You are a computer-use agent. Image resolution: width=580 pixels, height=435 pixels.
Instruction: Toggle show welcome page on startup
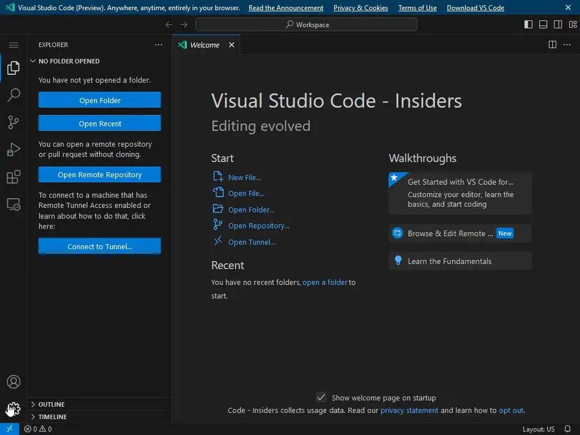coord(321,398)
